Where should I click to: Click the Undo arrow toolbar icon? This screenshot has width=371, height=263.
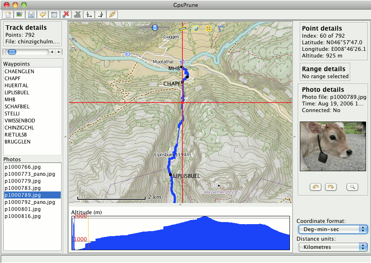[42, 14]
